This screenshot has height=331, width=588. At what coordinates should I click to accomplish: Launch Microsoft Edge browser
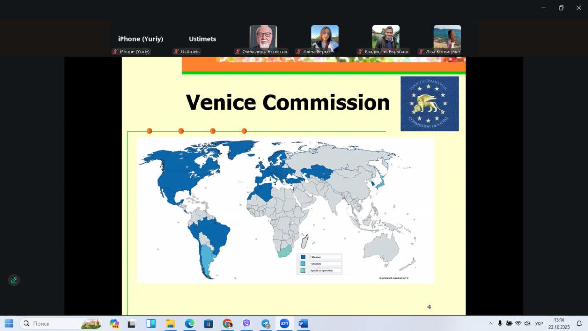coord(189,323)
